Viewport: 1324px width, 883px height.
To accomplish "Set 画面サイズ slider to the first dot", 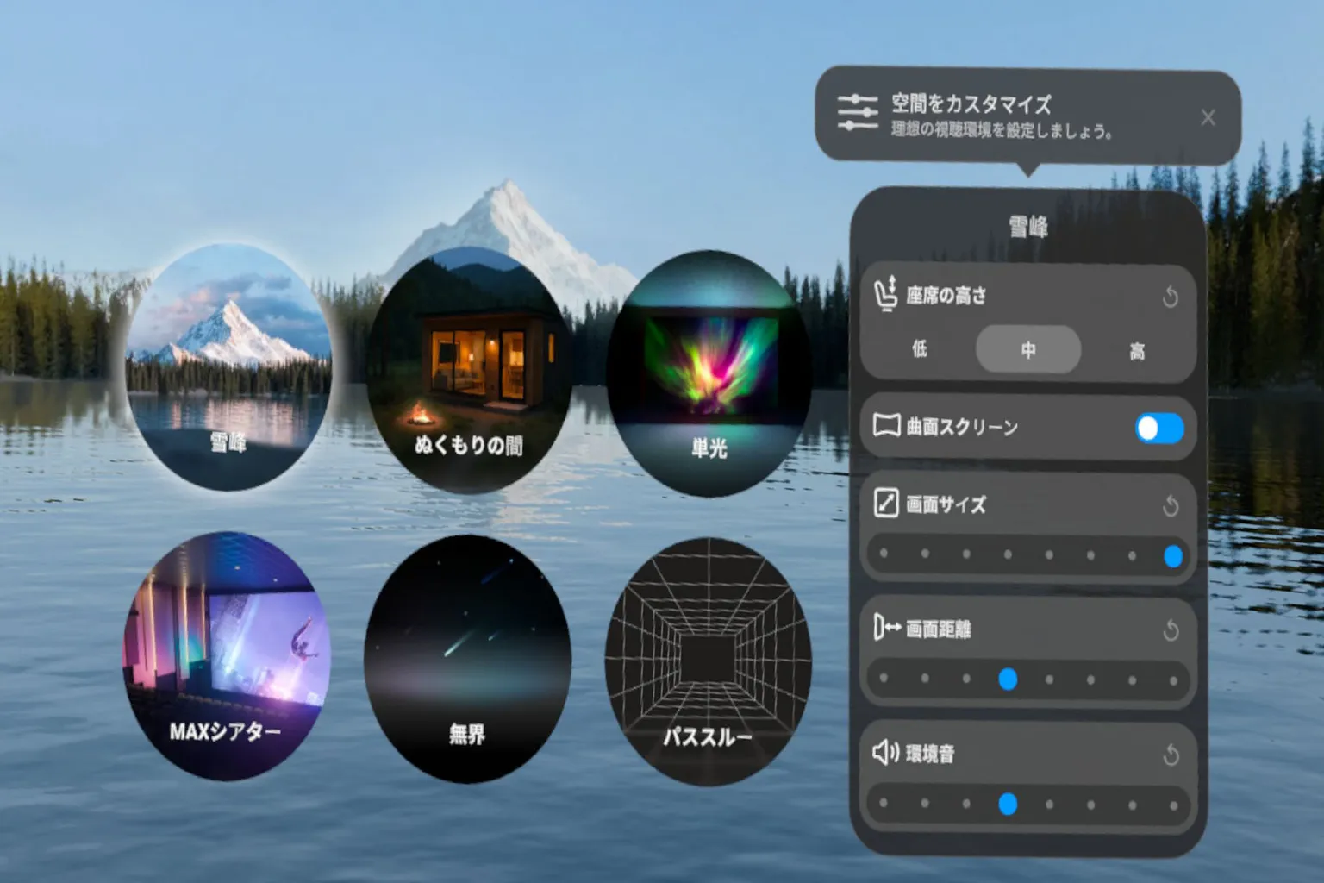I will point(884,554).
